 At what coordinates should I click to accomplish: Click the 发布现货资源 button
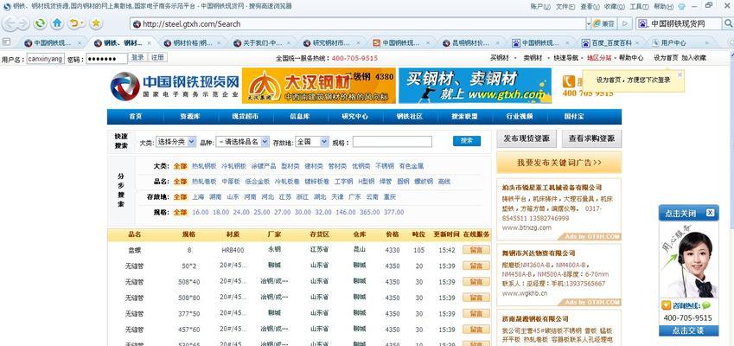(x=527, y=138)
